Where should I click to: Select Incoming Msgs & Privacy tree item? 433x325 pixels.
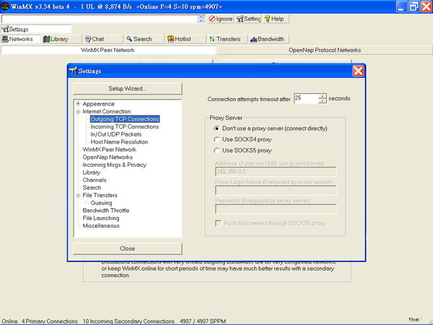(114, 165)
